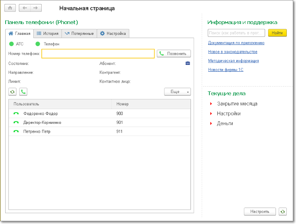
Task: Click the blue briefcase icon
Action: tap(187, 63)
